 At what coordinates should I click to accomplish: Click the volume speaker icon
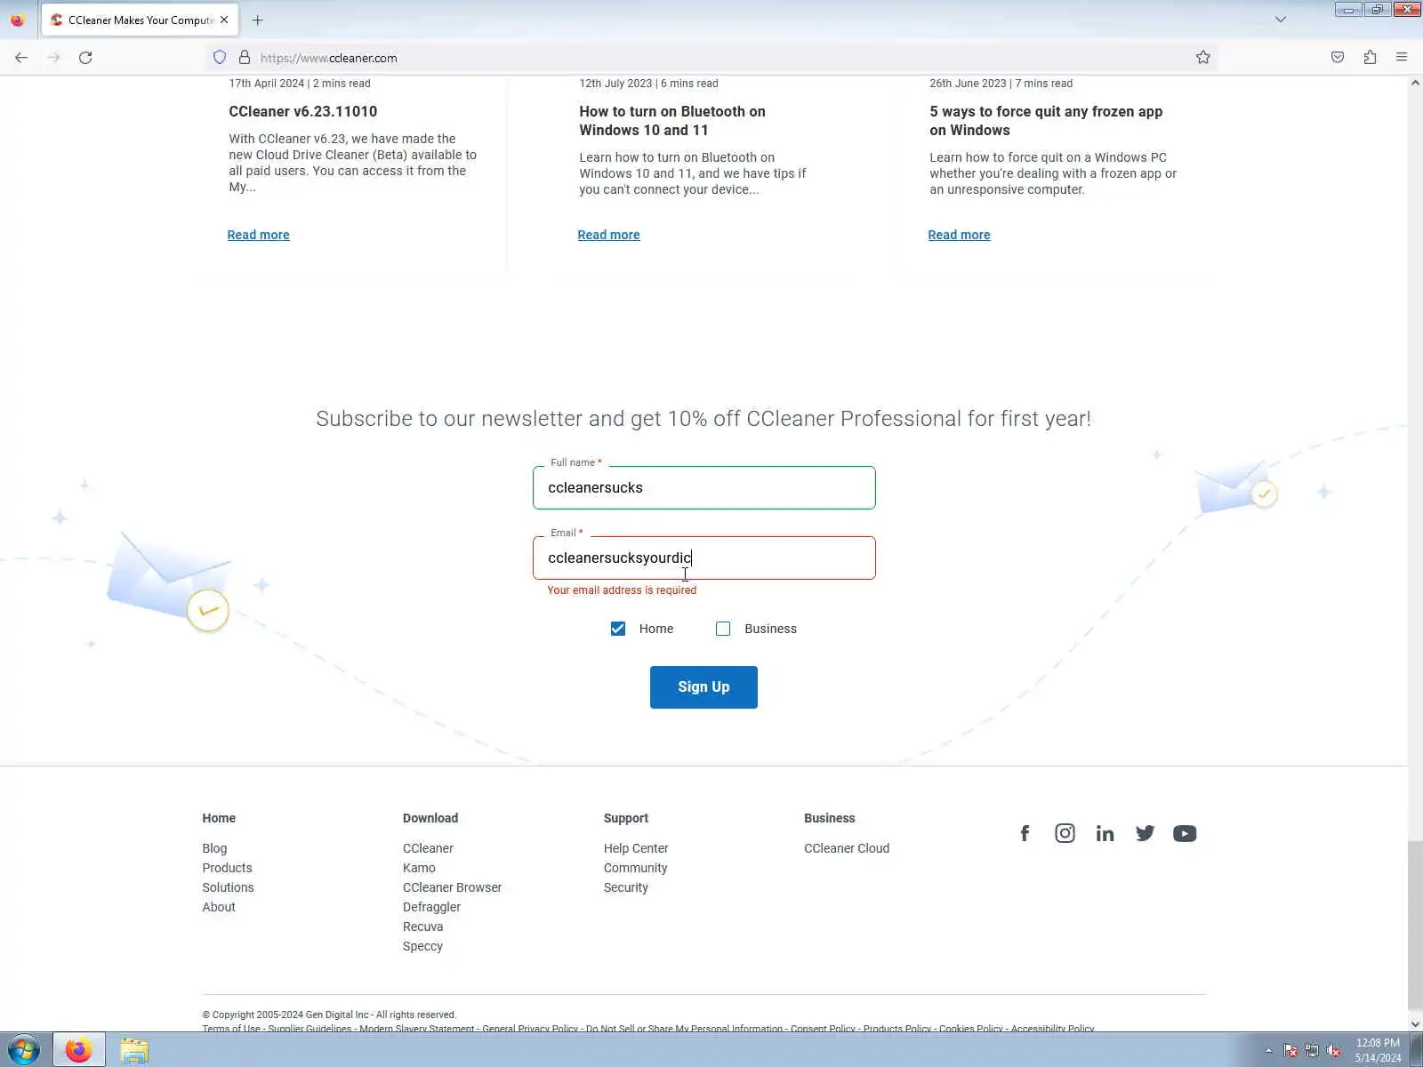tap(1333, 1051)
